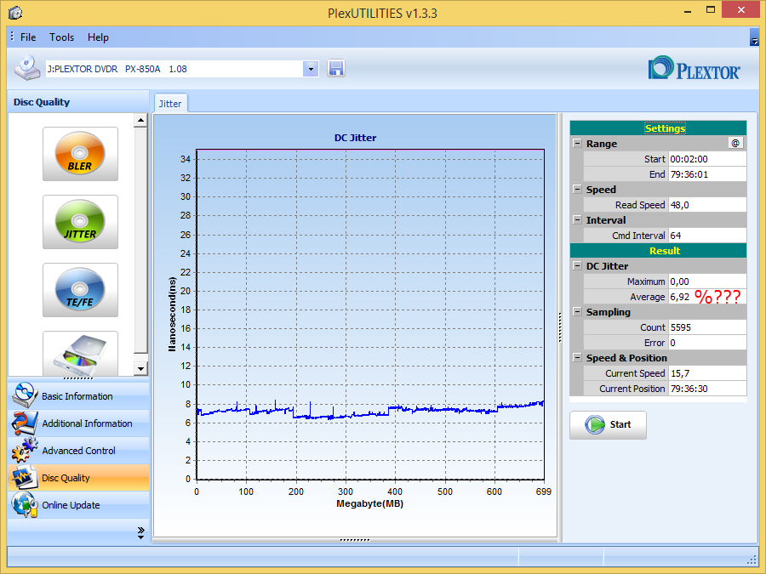Collapse the Speed & Position group
Screen dimensions: 766x574
click(577, 357)
